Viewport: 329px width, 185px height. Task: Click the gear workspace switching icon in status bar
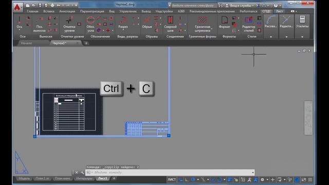click(x=262, y=179)
